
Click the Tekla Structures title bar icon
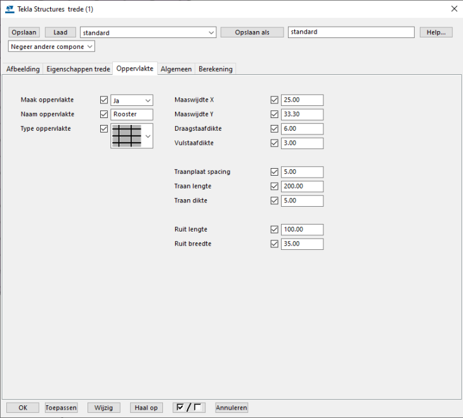10,9
